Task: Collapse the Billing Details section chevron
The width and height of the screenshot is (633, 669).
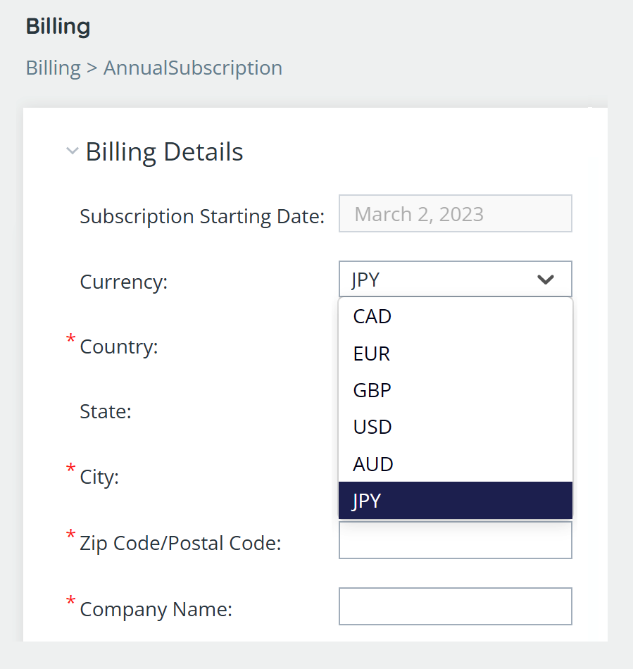Action: pos(72,151)
